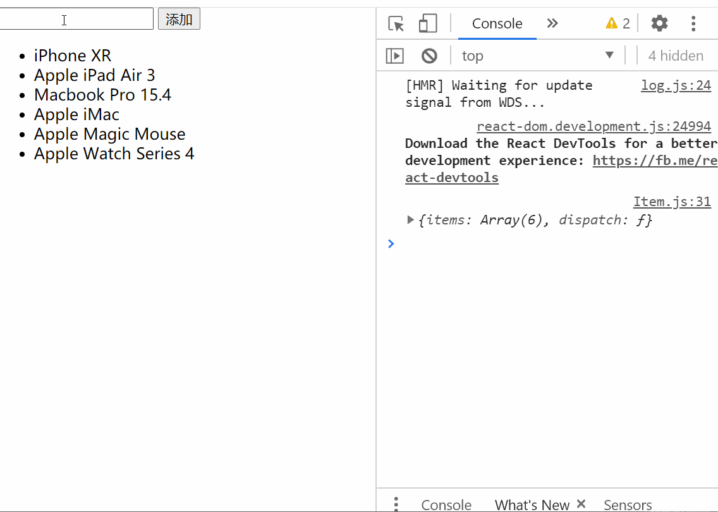Open the warnings count indicator
718x512 pixels.
(618, 23)
